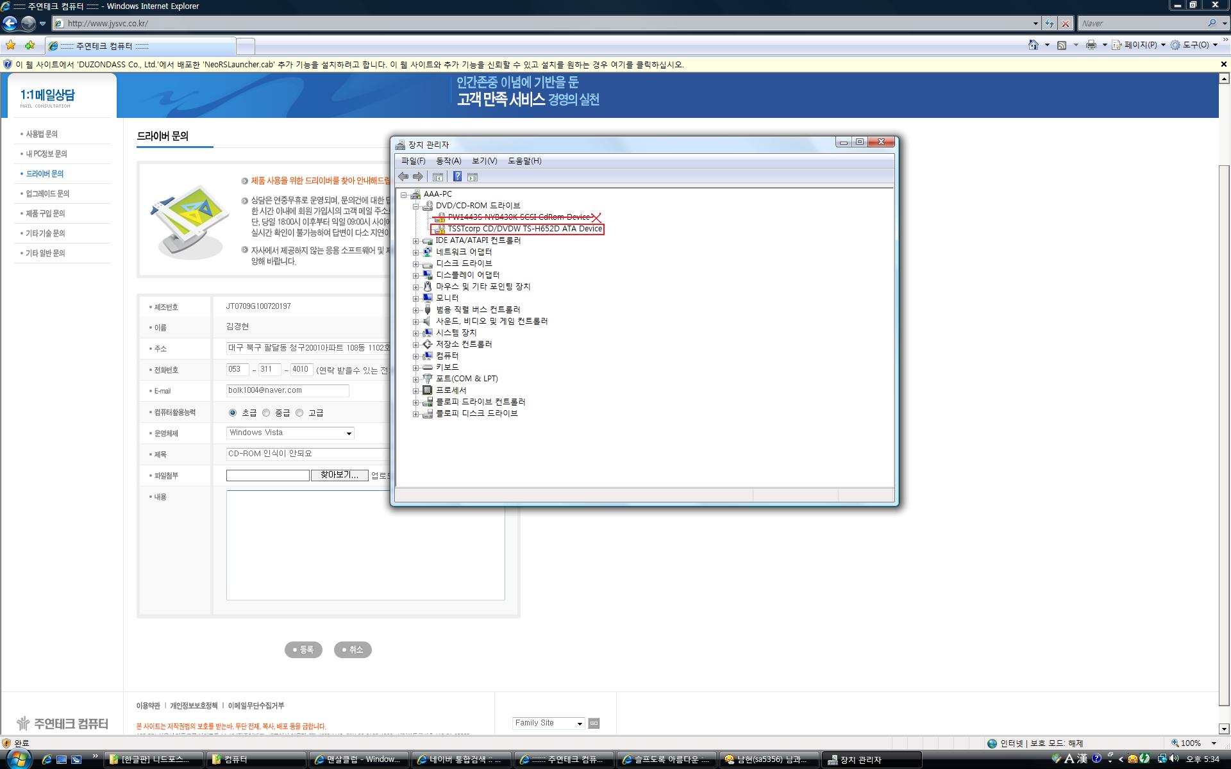Screen dimensions: 1231x769
Task: Show hidden tray icons arrow
Action: (1121, 759)
